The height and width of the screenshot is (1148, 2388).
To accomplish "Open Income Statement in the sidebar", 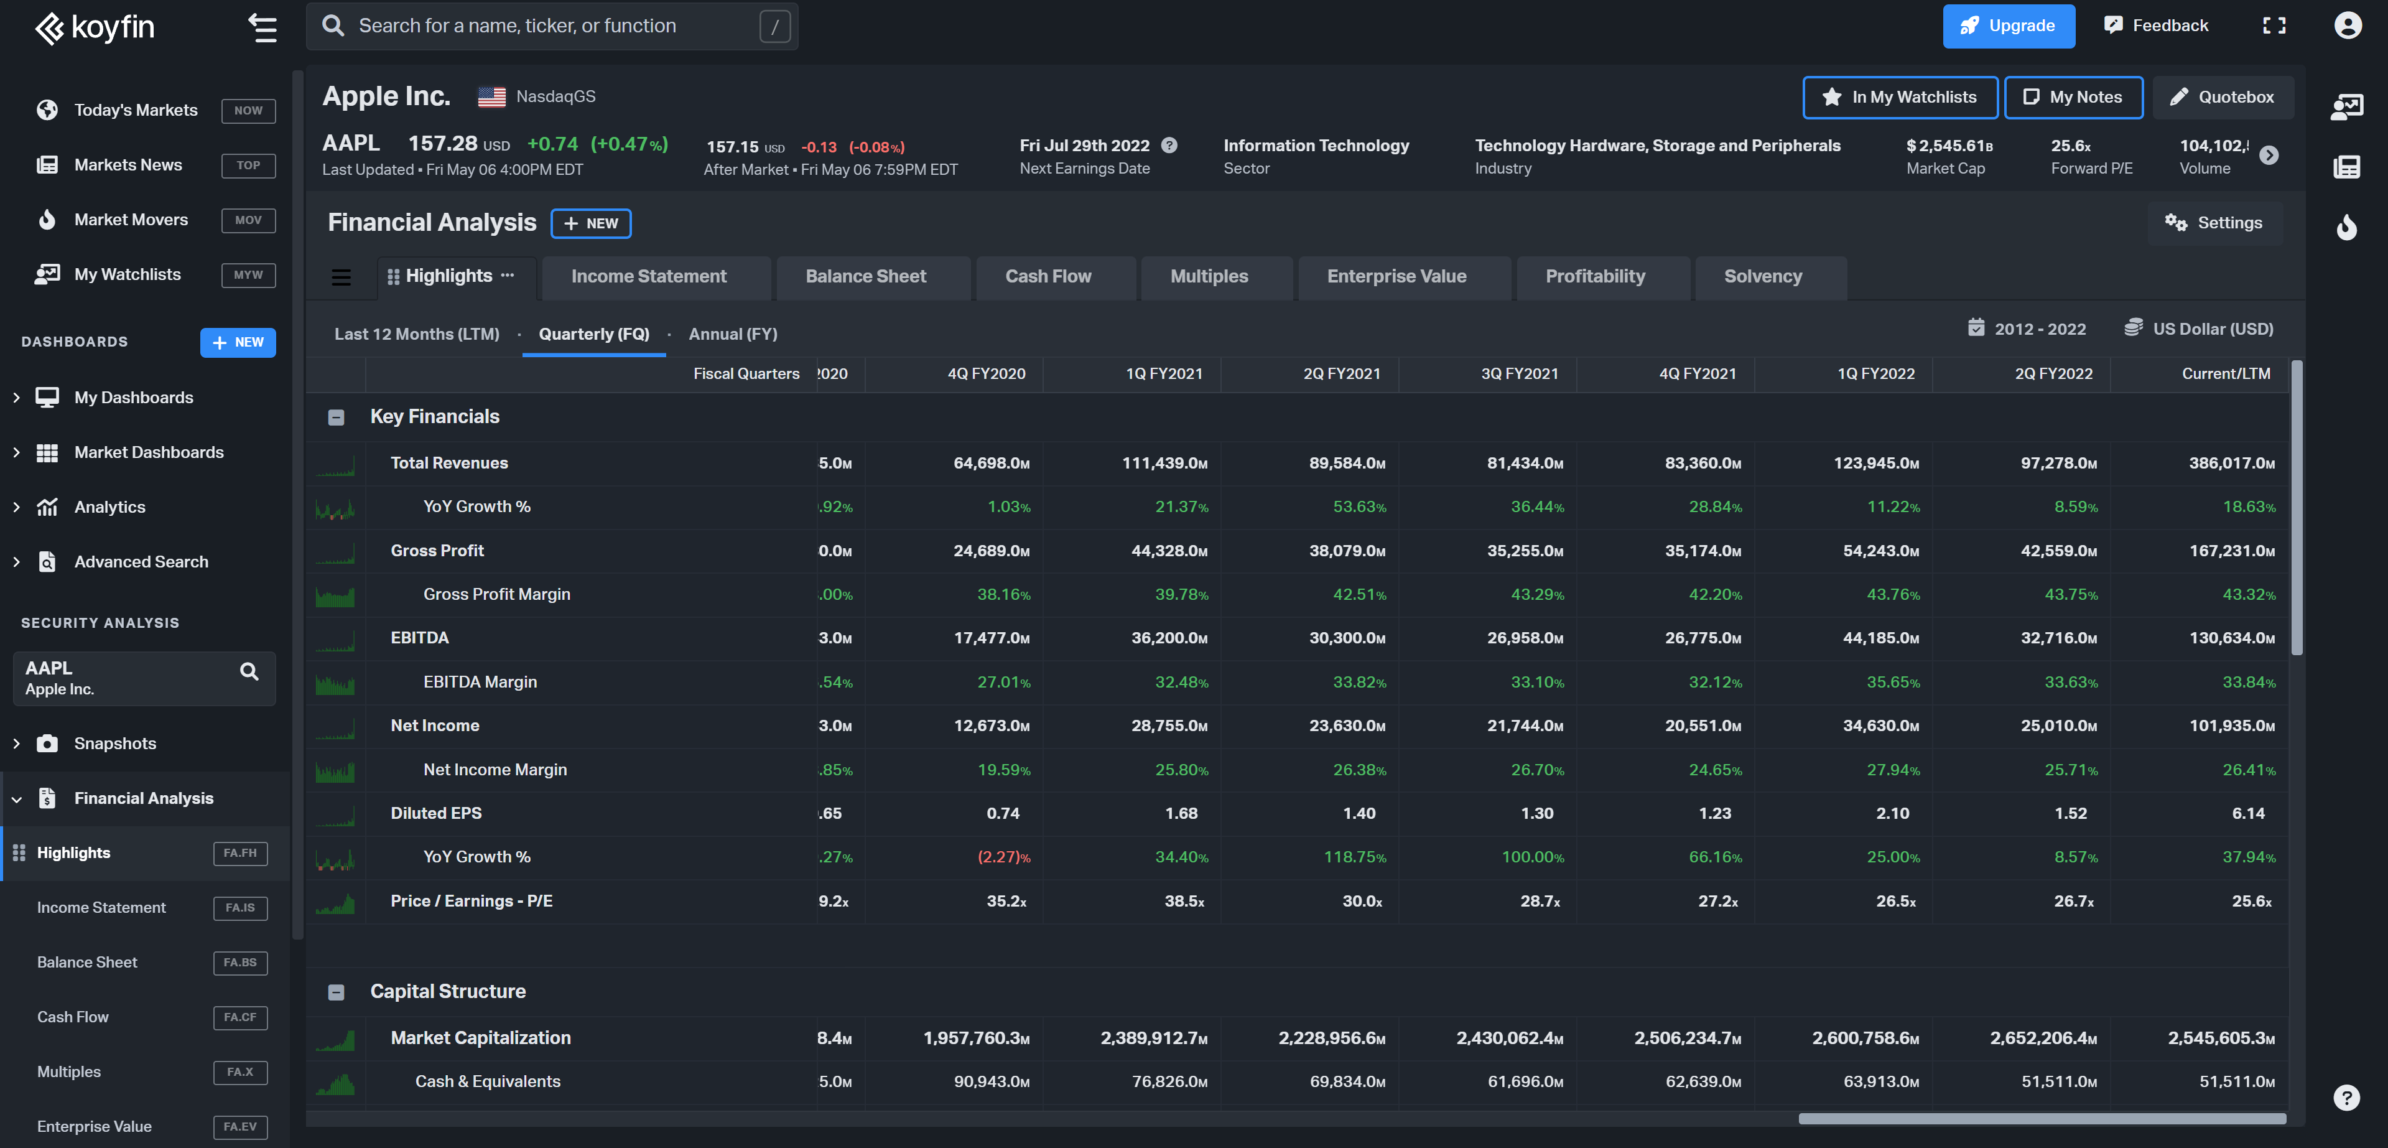I will [x=146, y=908].
